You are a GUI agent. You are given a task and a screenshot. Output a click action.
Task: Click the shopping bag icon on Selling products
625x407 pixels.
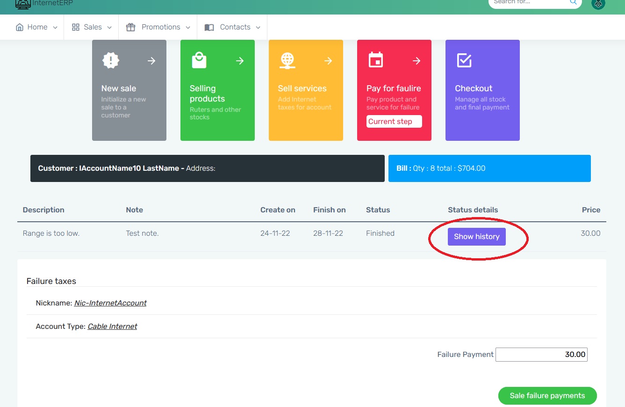(199, 60)
